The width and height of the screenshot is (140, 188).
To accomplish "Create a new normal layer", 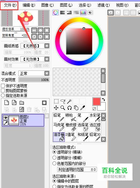I will pos(7,103).
